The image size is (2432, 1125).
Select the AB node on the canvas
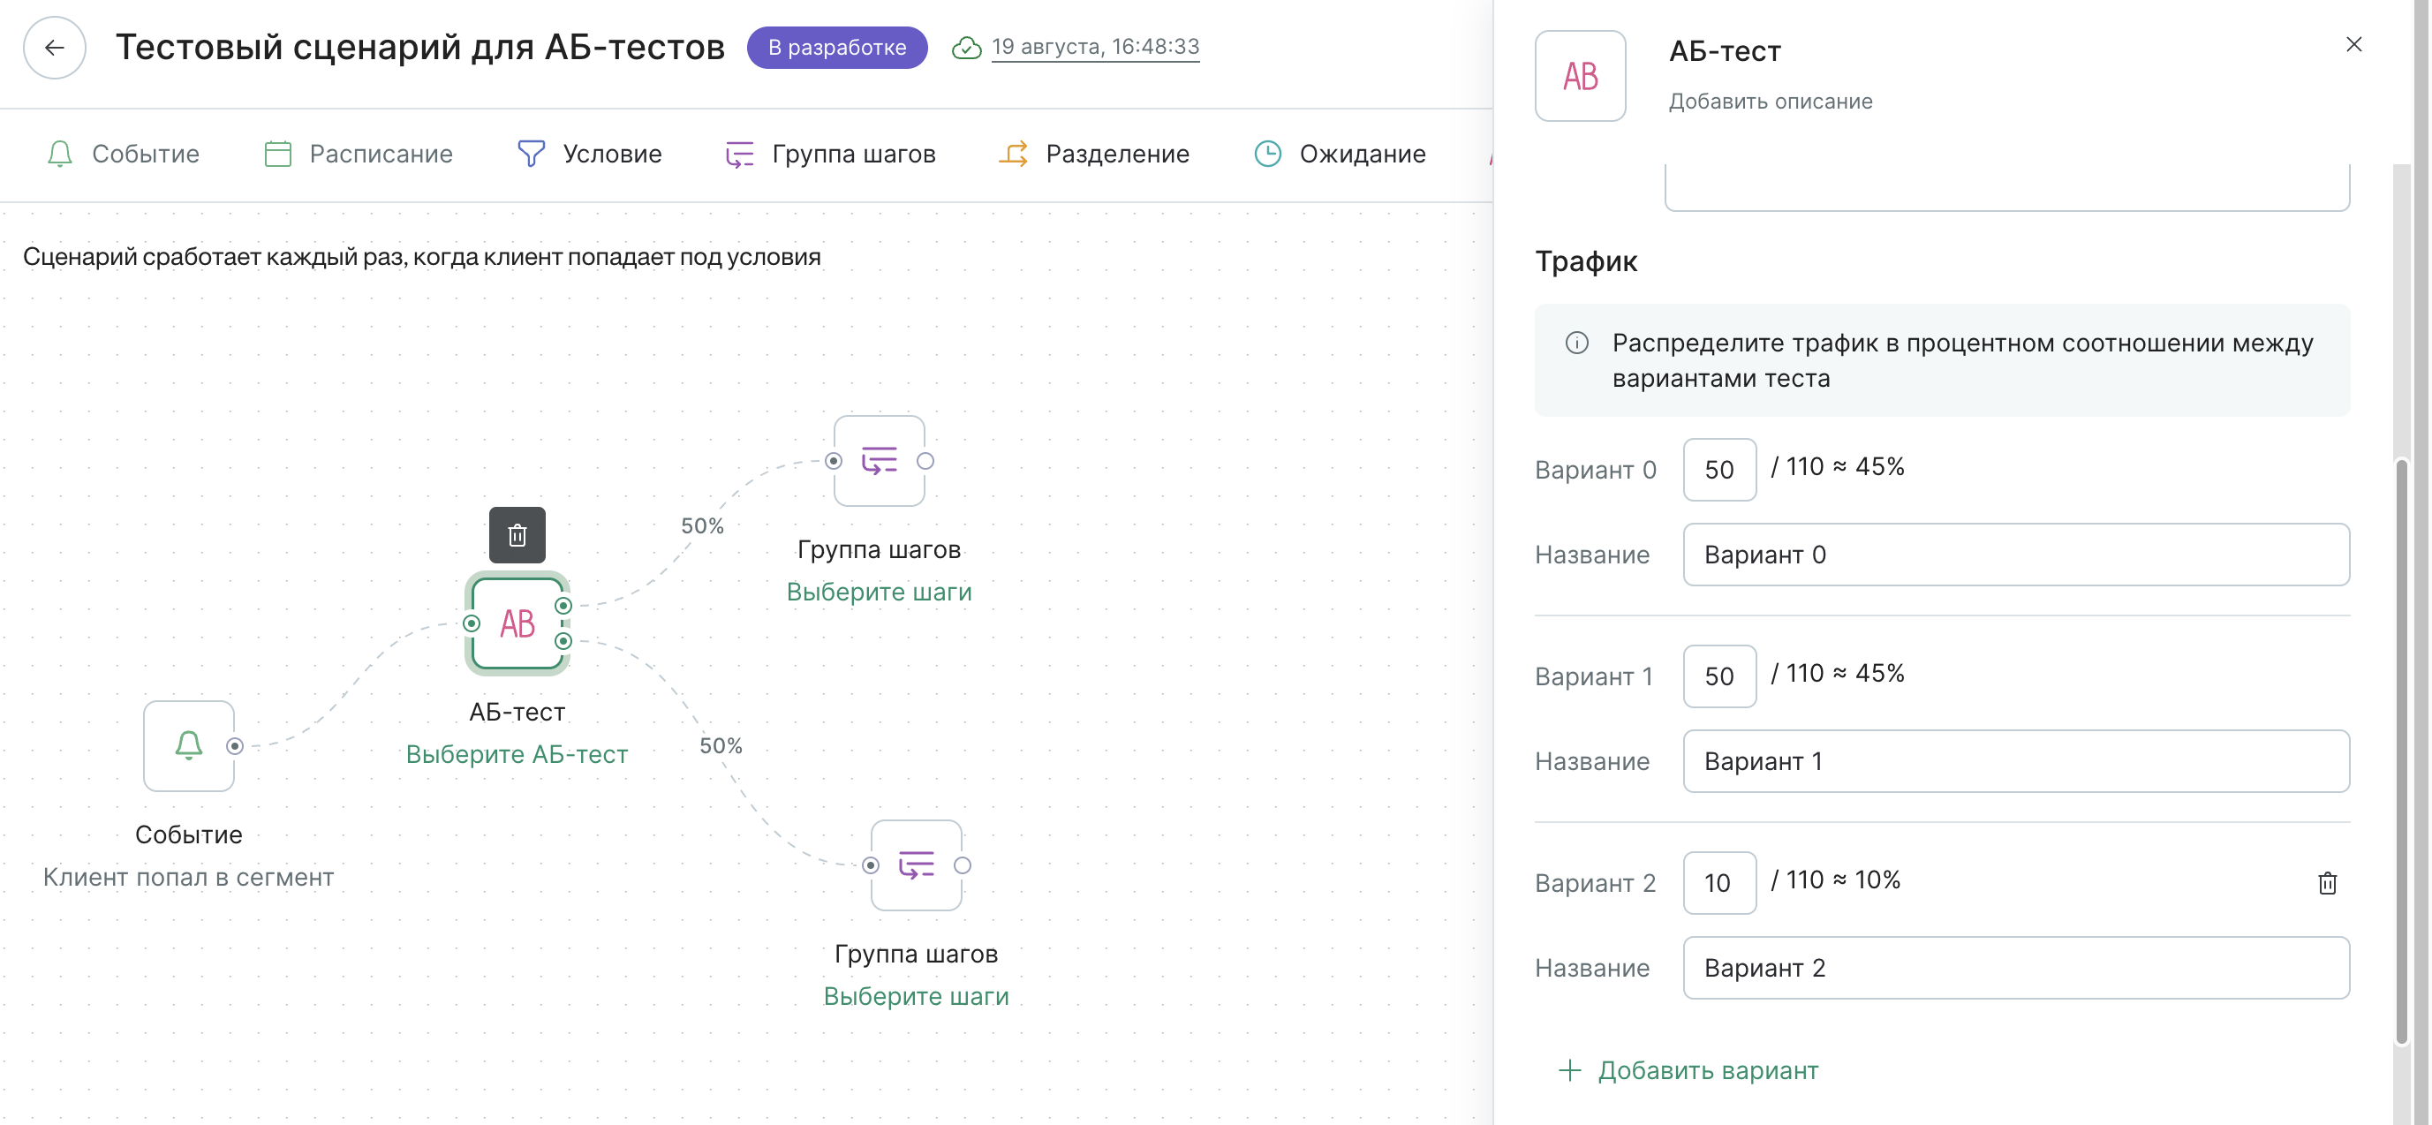coord(517,623)
